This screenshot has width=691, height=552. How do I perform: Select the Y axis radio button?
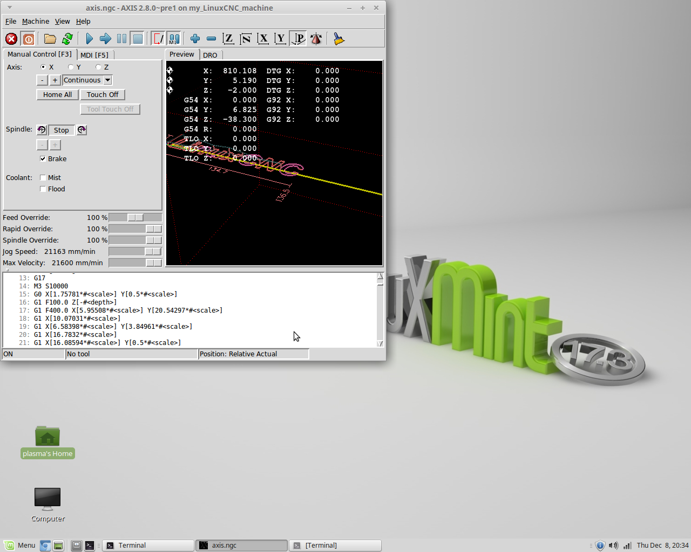71,67
